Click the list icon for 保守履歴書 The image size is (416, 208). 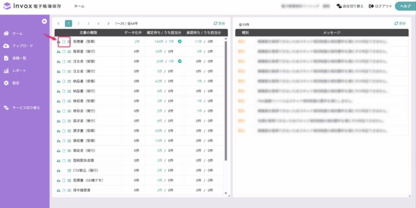[x=69, y=191]
